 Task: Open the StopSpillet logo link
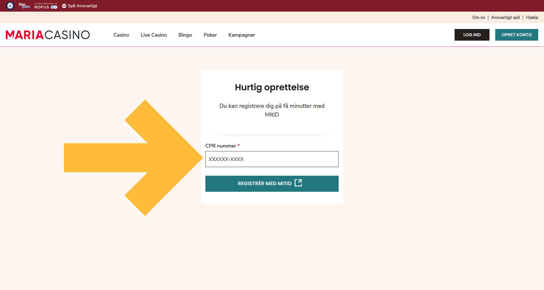click(x=24, y=6)
